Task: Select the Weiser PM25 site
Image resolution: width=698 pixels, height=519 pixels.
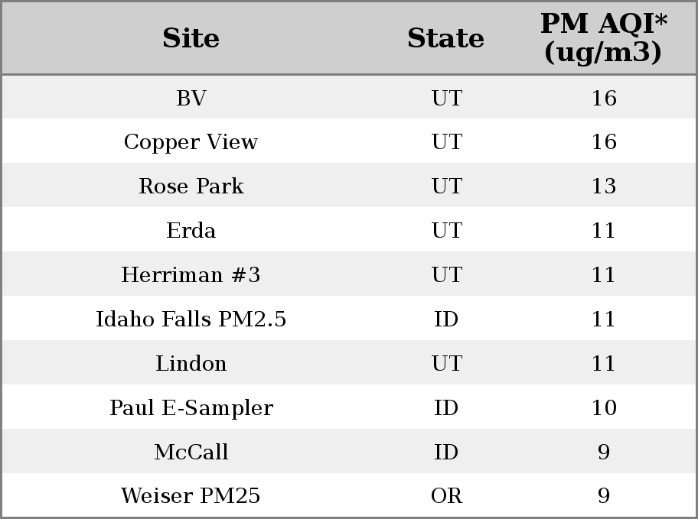Action: 191,495
